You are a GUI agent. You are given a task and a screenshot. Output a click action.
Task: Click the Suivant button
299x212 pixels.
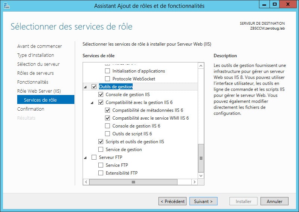(203, 201)
